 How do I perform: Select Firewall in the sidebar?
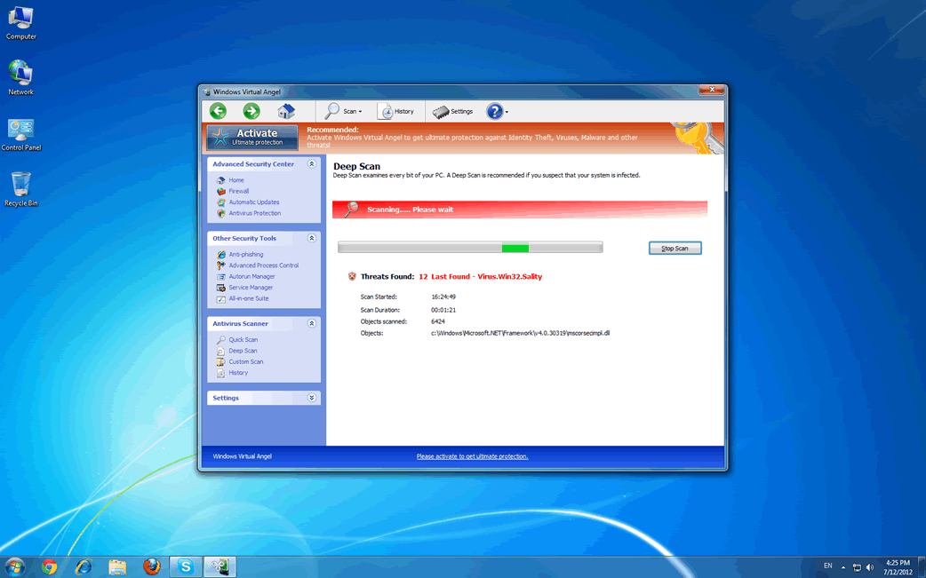[x=238, y=191]
